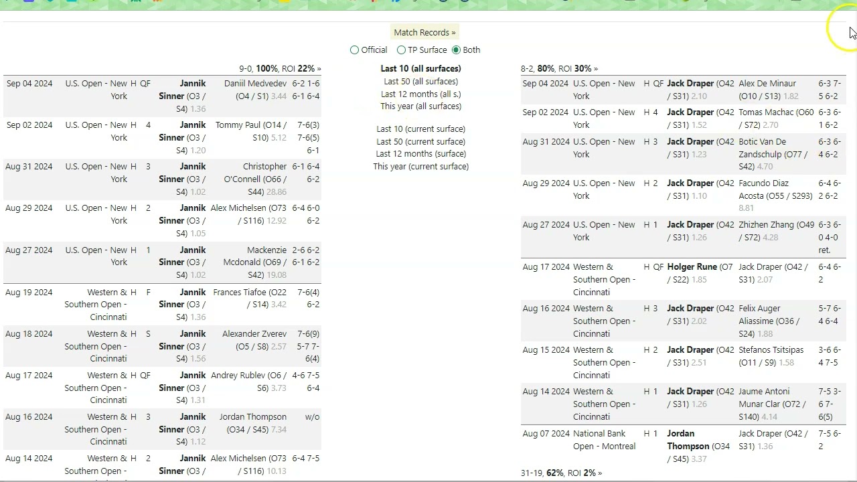Select Last 12 months (all s.) filter
Screen dimensions: 857x482
click(x=420, y=94)
